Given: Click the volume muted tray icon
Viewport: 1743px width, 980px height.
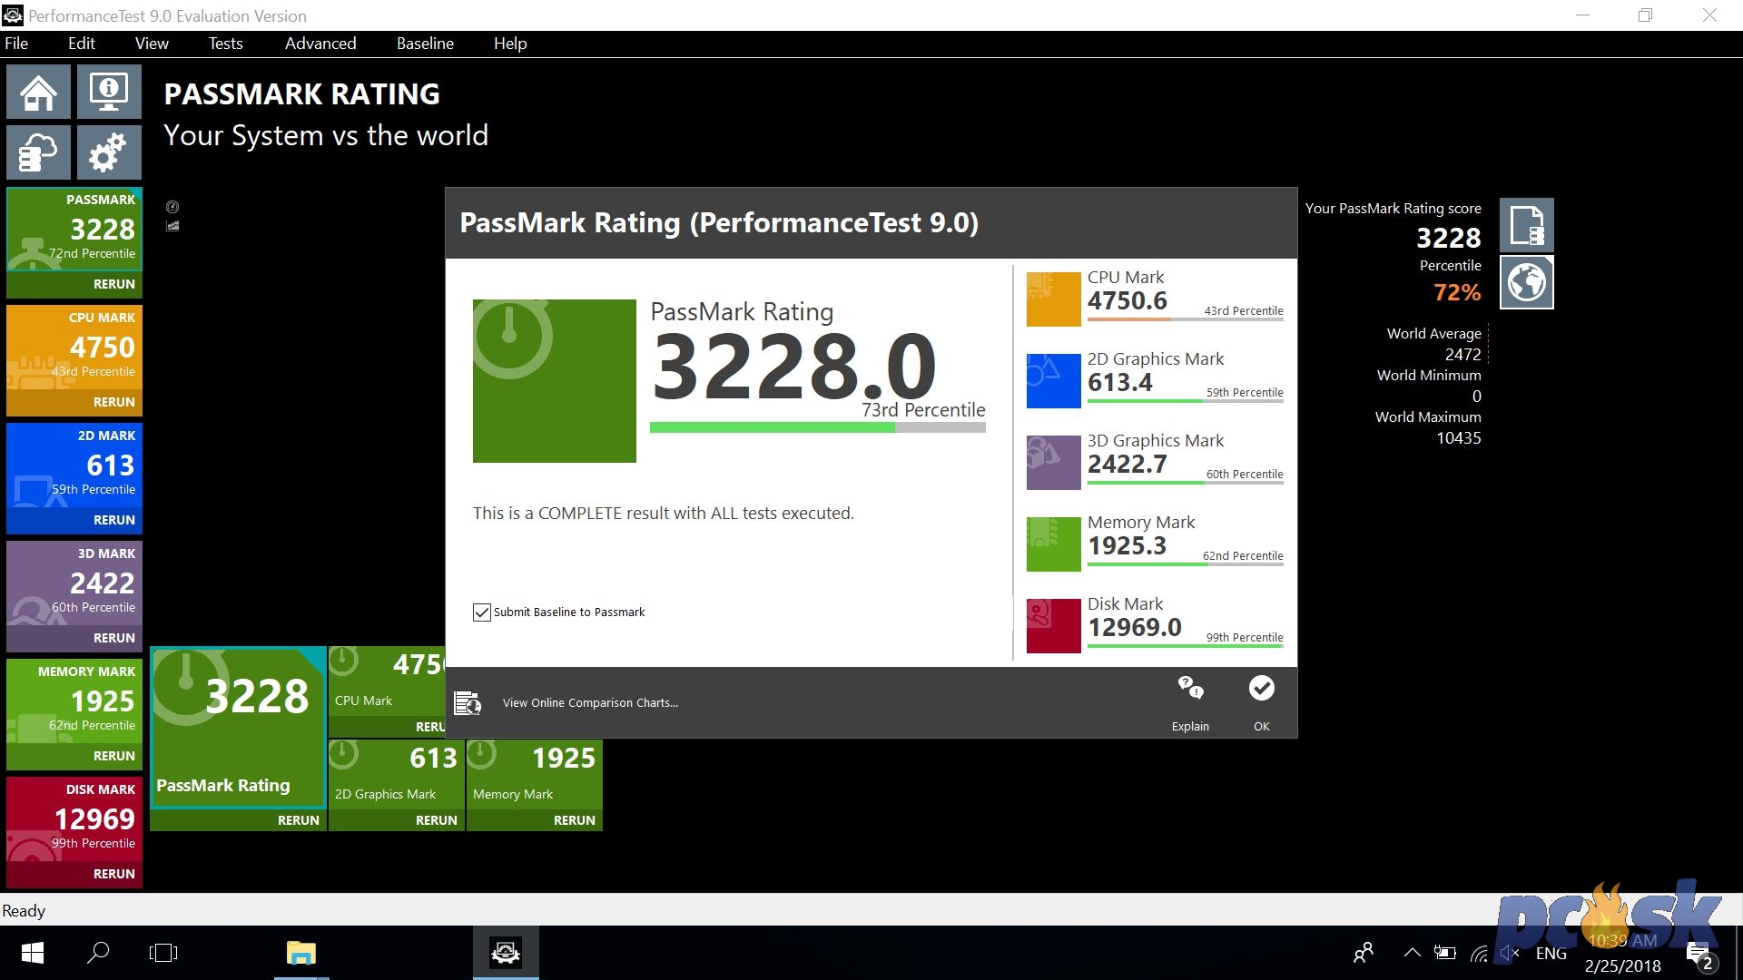Looking at the screenshot, I should 1510,953.
